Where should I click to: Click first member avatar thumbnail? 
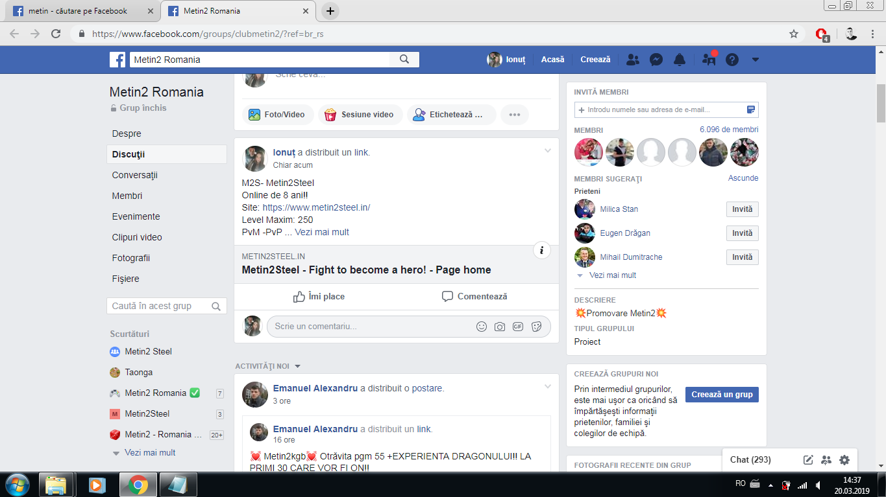[x=588, y=152]
